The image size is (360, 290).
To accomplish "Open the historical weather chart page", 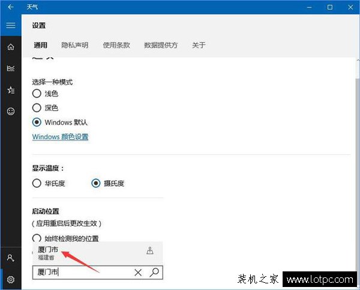I will pyautogui.click(x=11, y=68).
